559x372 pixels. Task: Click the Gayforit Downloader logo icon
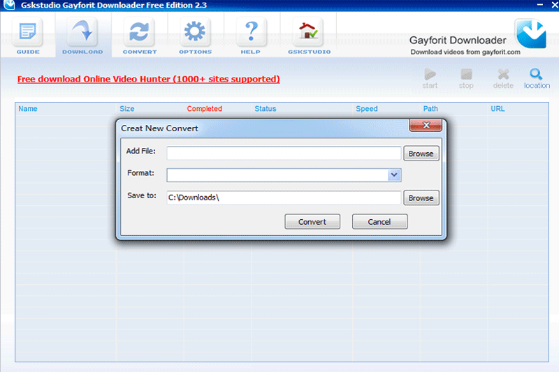pyautogui.click(x=530, y=34)
